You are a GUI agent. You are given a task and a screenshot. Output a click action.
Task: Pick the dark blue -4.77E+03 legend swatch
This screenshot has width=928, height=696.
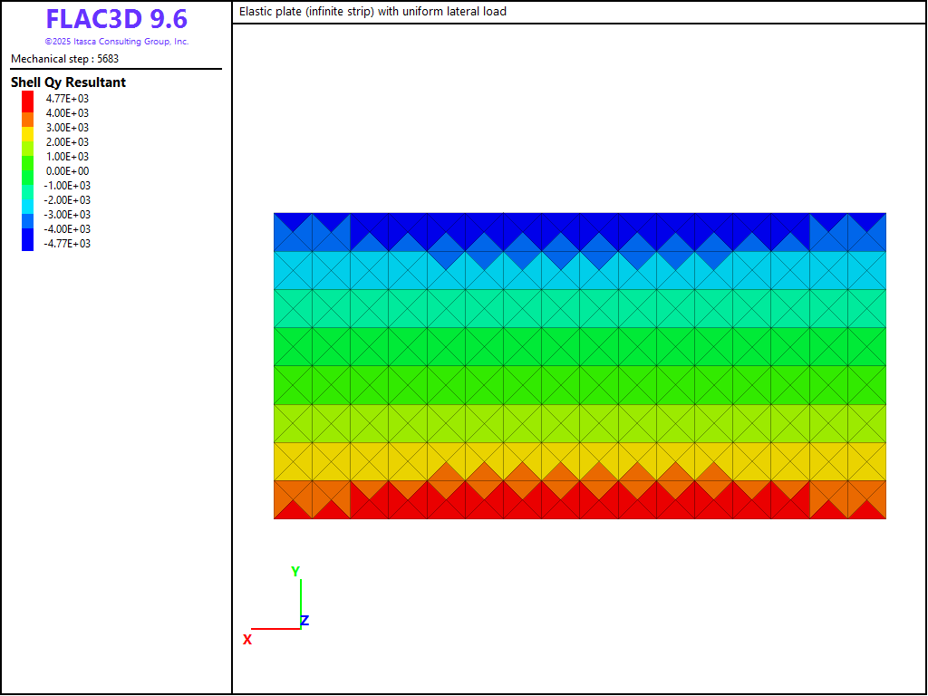click(x=27, y=242)
